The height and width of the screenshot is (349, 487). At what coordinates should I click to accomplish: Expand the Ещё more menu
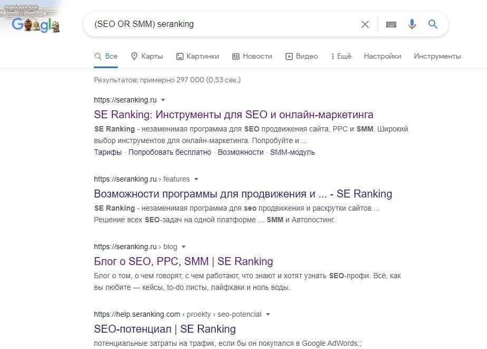click(x=341, y=56)
